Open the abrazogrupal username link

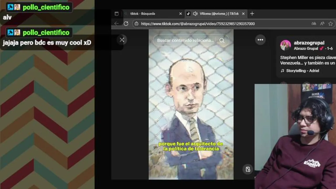(x=309, y=43)
